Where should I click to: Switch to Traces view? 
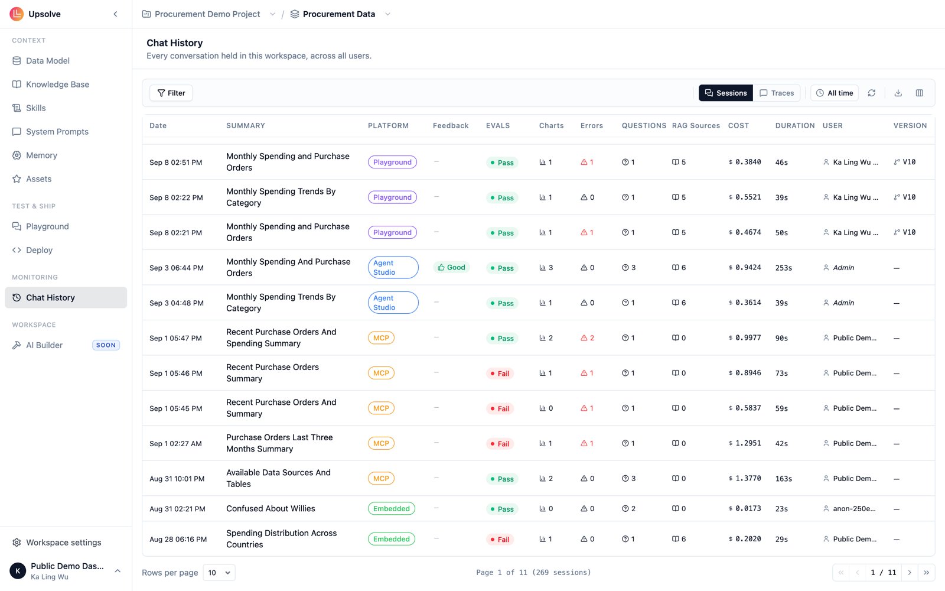point(777,93)
